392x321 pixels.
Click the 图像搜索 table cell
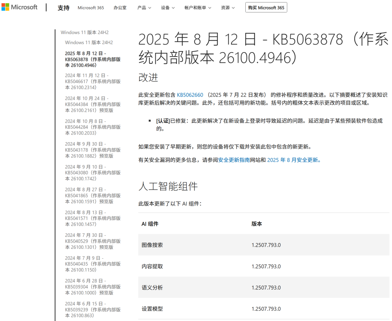[152, 245]
